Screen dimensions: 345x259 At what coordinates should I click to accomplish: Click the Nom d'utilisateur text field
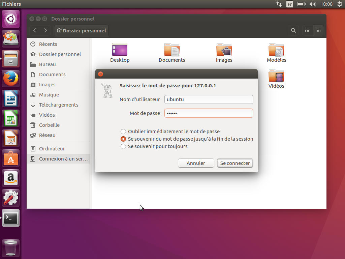click(x=209, y=99)
